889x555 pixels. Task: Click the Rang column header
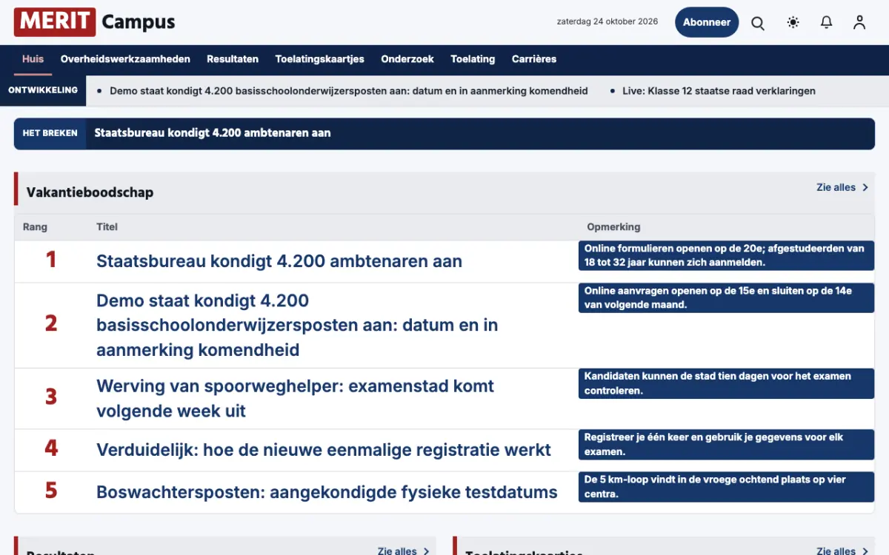(x=35, y=227)
